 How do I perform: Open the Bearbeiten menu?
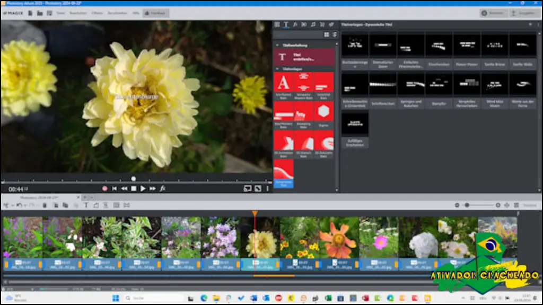click(x=78, y=13)
